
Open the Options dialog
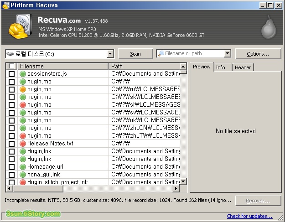pyautogui.click(x=258, y=54)
